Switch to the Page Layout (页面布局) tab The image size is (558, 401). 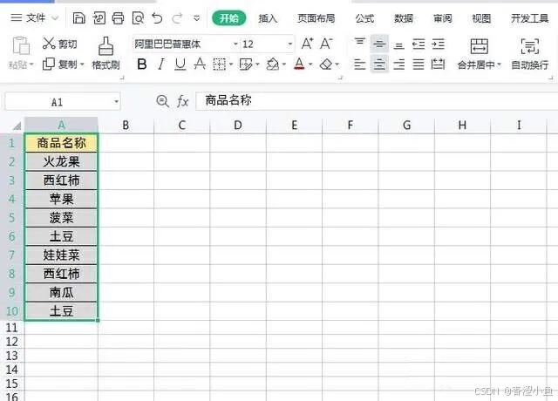[316, 18]
